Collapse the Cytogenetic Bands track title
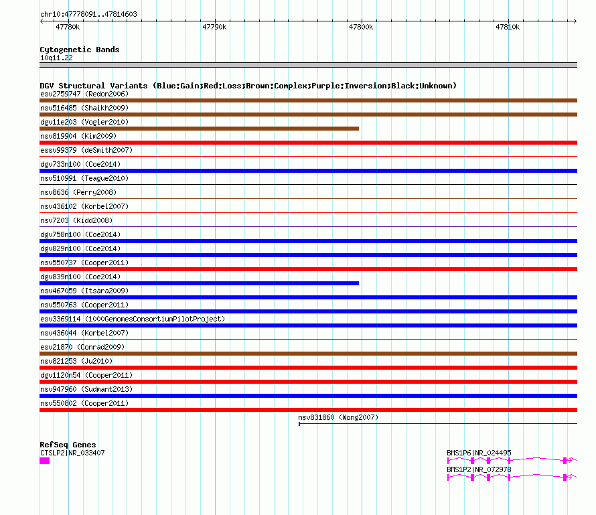The height and width of the screenshot is (515, 596). click(x=80, y=50)
